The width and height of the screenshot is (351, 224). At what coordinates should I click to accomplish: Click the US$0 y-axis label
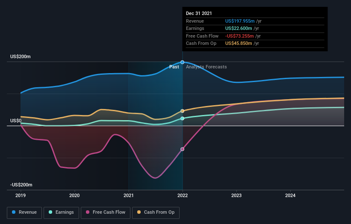(16, 121)
